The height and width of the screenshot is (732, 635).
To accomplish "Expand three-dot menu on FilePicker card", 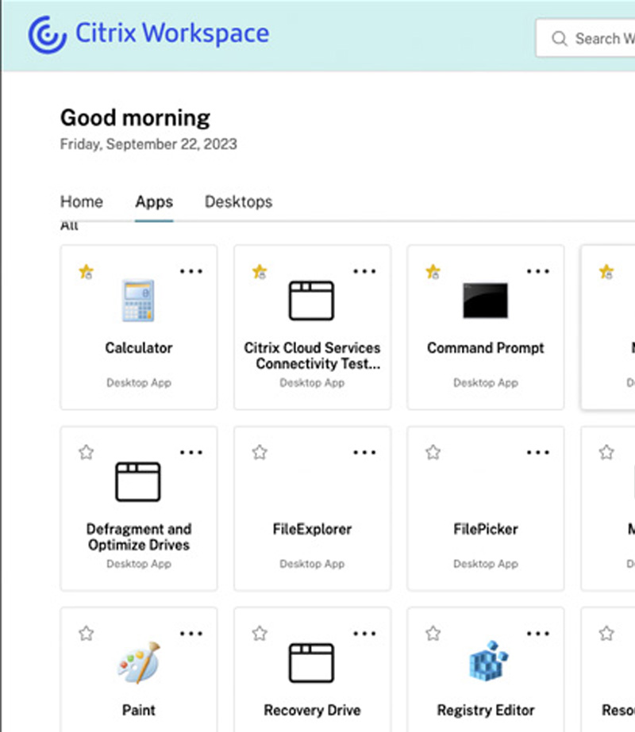I will [538, 453].
